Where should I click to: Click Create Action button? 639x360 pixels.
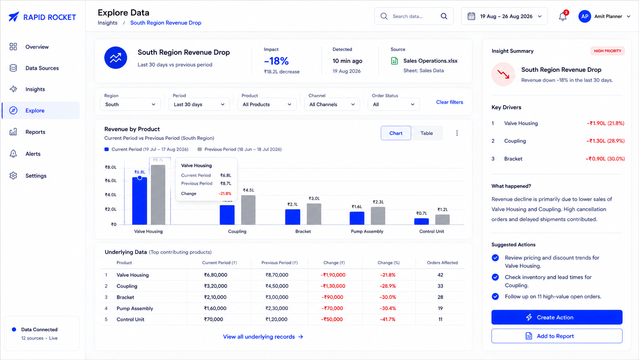(x=557, y=317)
